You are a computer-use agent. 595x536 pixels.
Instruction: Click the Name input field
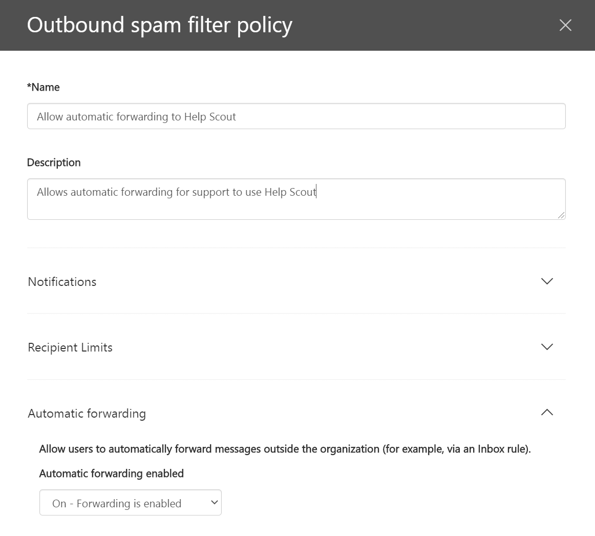296,116
